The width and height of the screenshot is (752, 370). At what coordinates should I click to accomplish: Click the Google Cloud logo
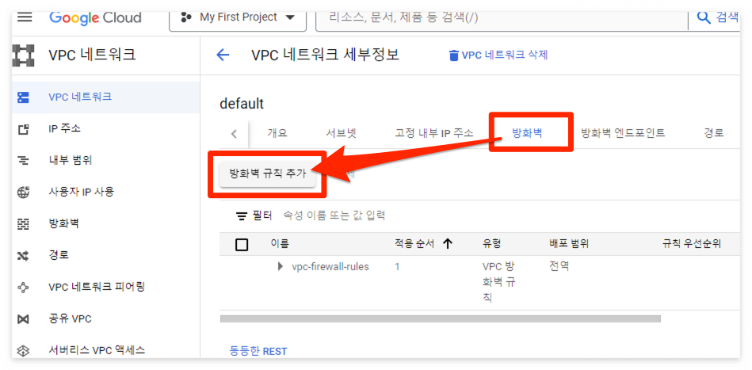coord(95,17)
